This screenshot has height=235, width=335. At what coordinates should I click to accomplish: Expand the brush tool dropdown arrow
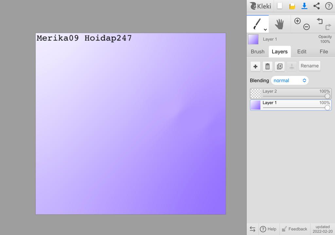tap(265, 29)
